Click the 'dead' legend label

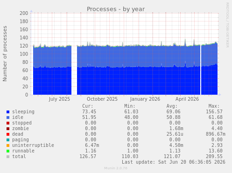point(18,134)
